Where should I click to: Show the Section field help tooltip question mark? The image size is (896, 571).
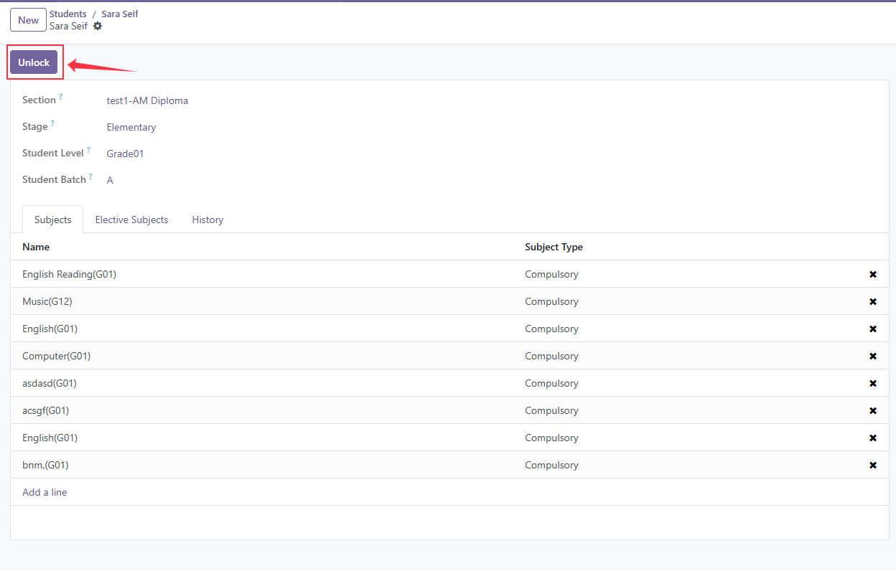tap(61, 97)
